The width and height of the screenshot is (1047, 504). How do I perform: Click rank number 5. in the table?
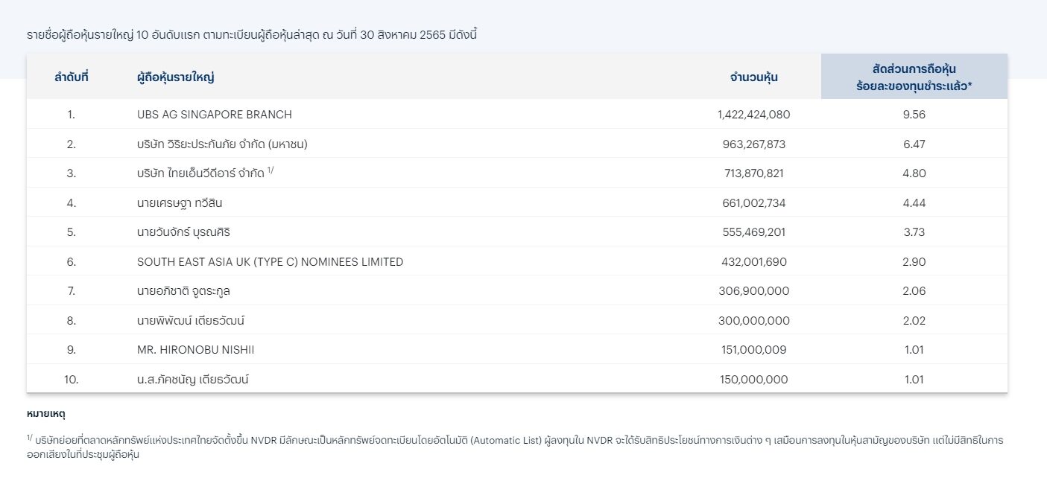click(72, 232)
